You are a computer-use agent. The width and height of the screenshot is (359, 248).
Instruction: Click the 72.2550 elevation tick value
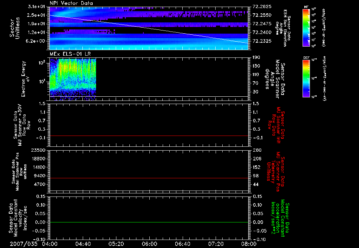pyautogui.click(x=262, y=15)
